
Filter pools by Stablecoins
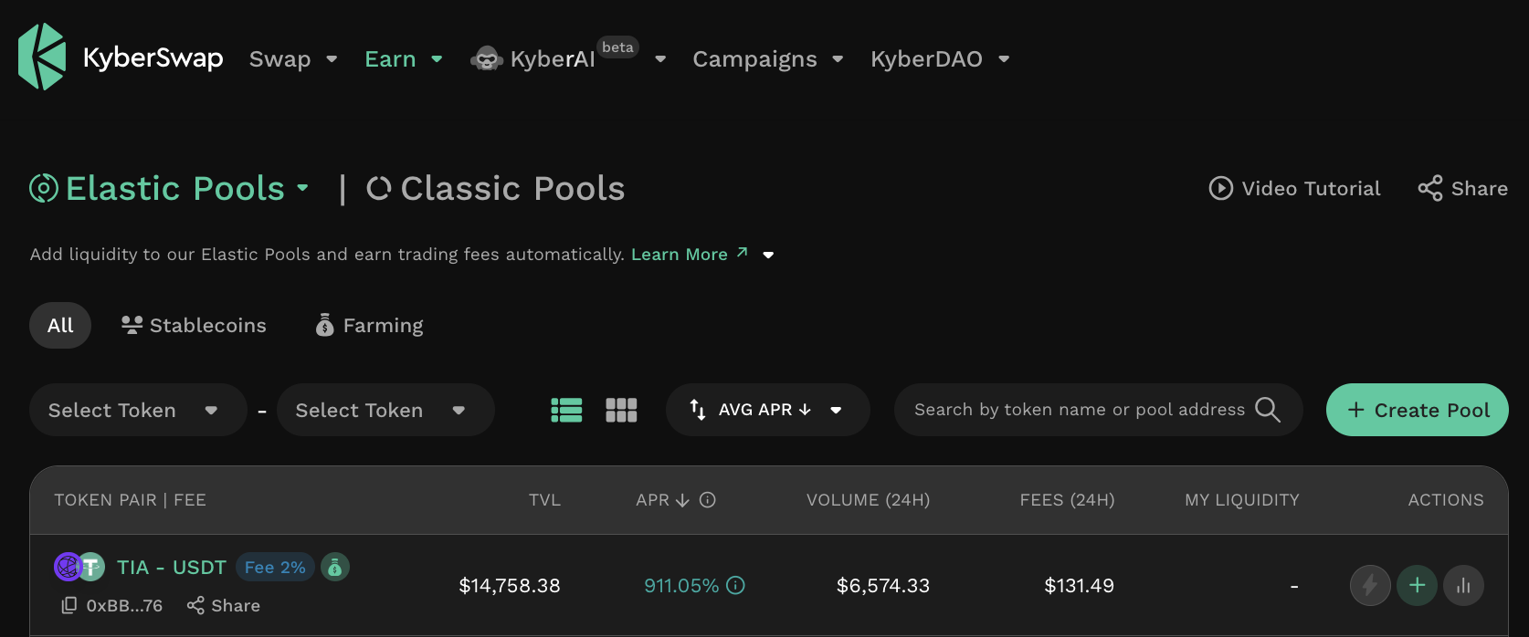tap(194, 325)
